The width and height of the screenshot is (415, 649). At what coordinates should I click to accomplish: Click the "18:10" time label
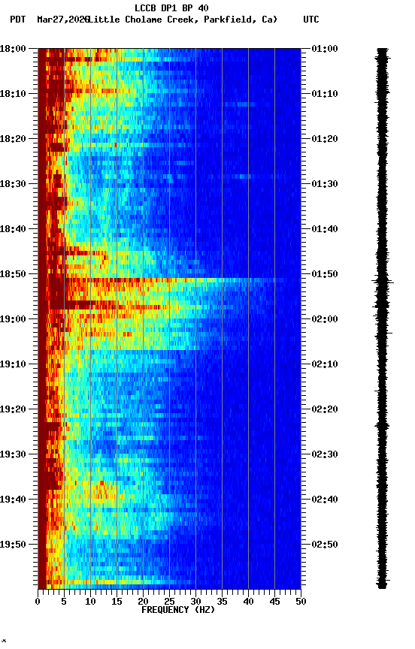click(13, 94)
